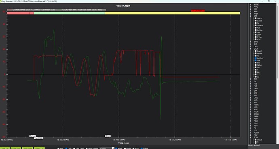Collapse the RCIN tree node
Image resolution: width=279 pixels, height=149 pixels.
(251, 137)
